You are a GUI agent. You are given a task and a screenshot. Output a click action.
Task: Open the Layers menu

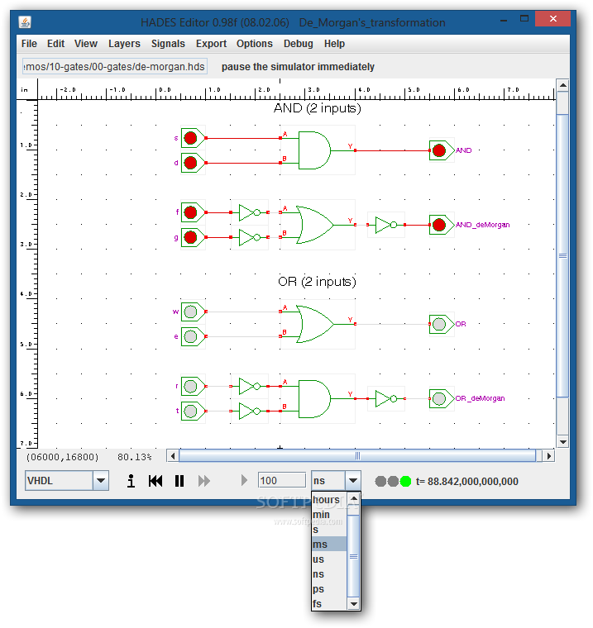click(x=124, y=44)
